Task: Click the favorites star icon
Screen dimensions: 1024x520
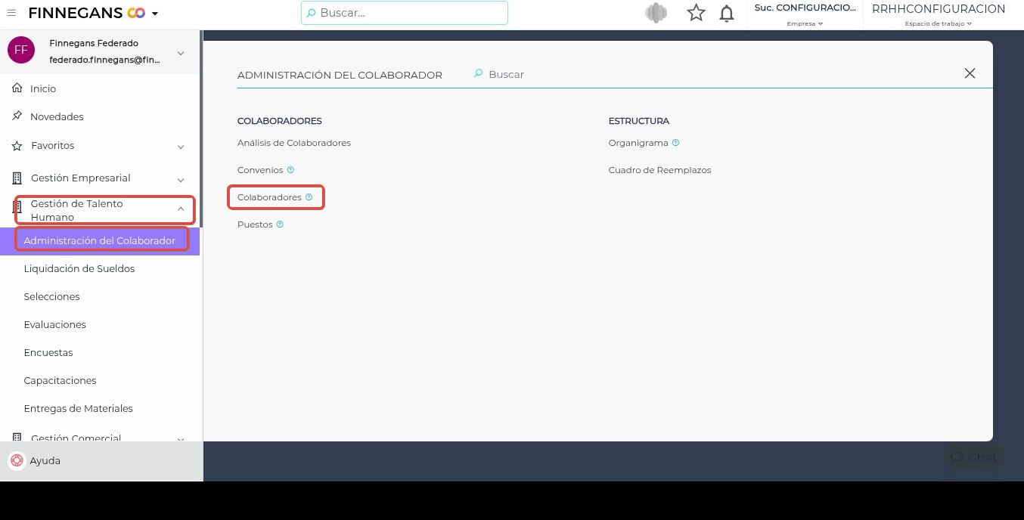Action: pos(696,13)
